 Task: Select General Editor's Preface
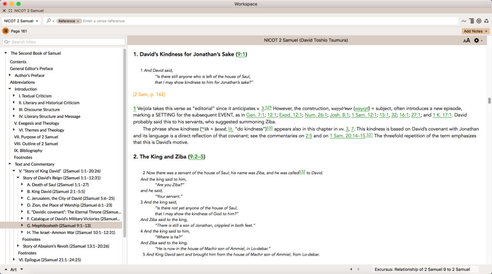point(31,68)
